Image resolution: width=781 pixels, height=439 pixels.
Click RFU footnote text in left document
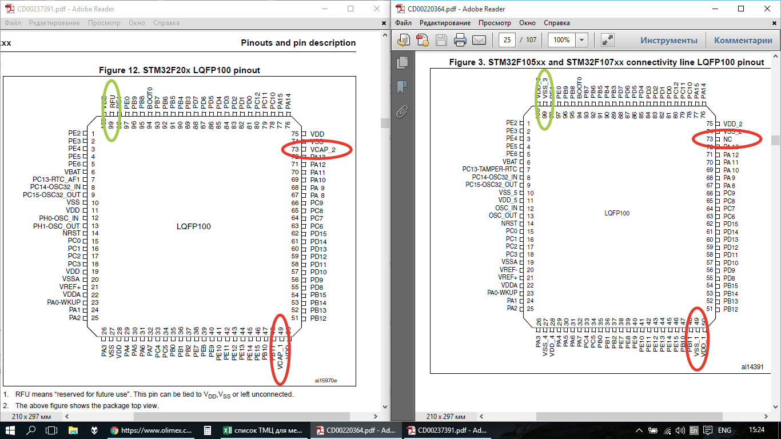point(154,394)
